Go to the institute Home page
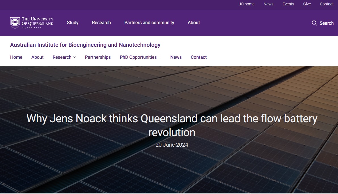This screenshot has height=194, width=338. tap(16, 57)
